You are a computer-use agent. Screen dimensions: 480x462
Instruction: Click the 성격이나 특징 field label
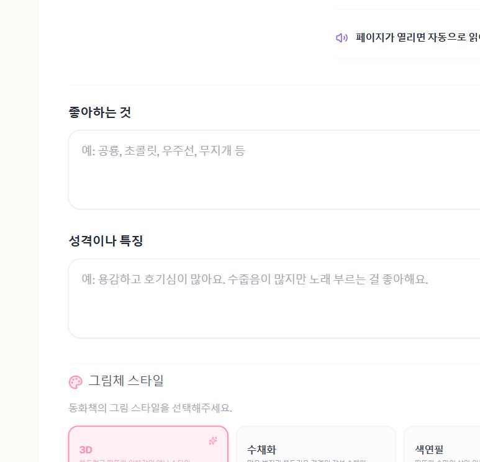click(106, 241)
